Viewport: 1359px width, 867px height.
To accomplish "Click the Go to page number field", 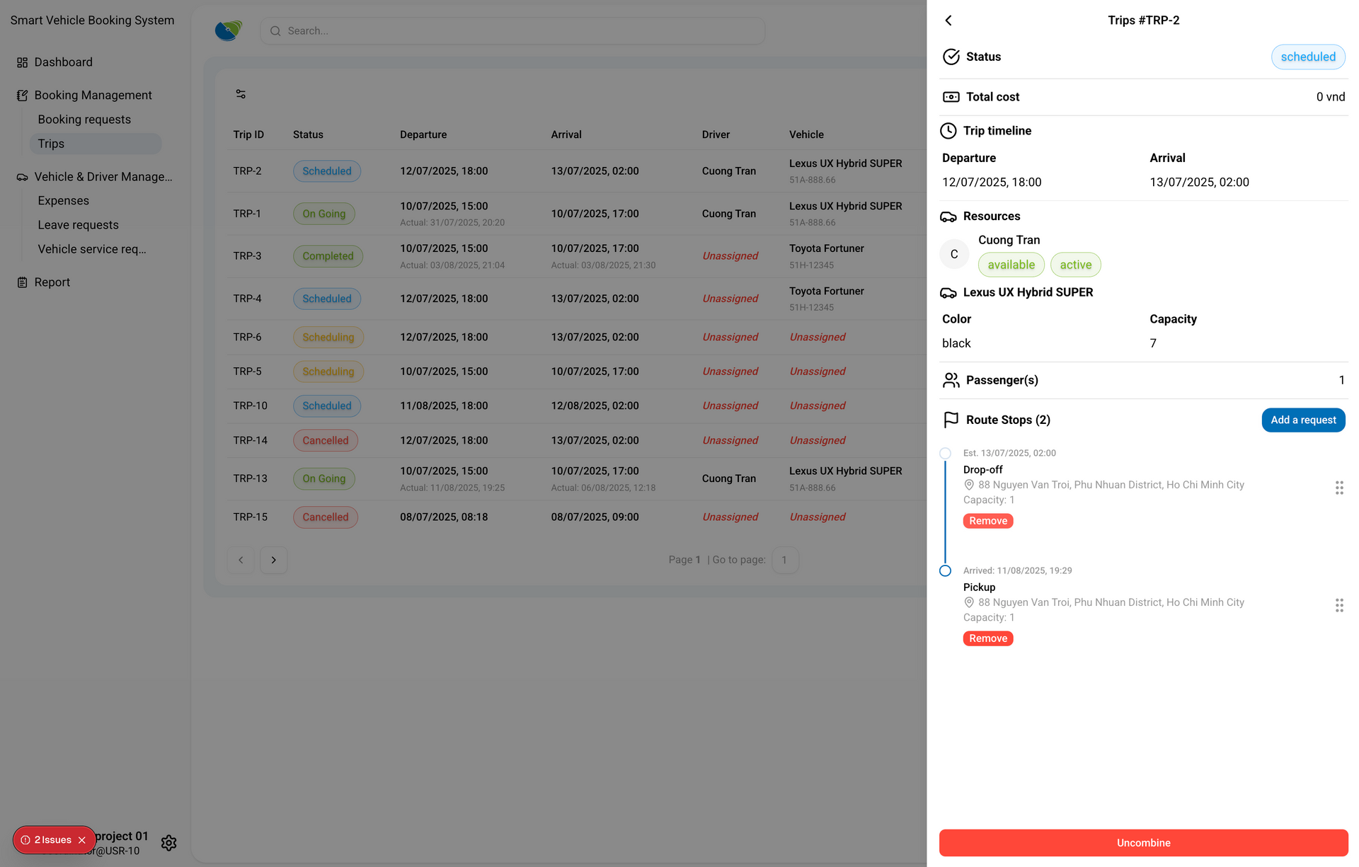I will (x=784, y=560).
